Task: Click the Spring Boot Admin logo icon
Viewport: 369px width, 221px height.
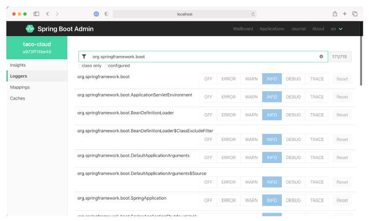Action: click(30, 29)
